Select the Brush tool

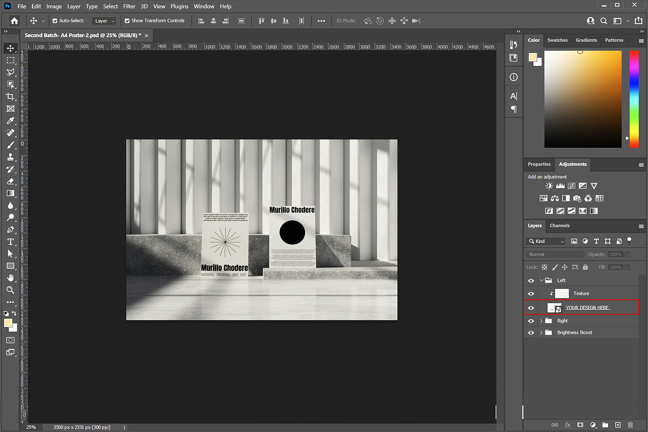(10, 145)
